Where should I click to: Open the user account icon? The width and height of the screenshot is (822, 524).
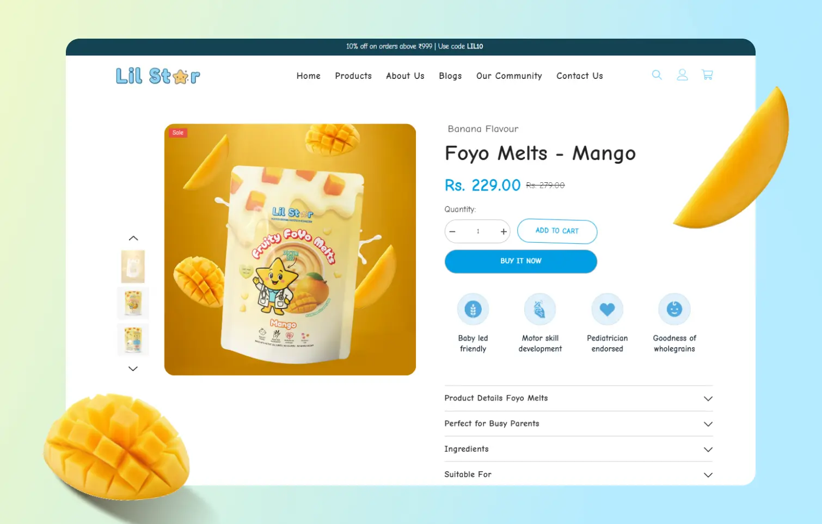tap(682, 75)
